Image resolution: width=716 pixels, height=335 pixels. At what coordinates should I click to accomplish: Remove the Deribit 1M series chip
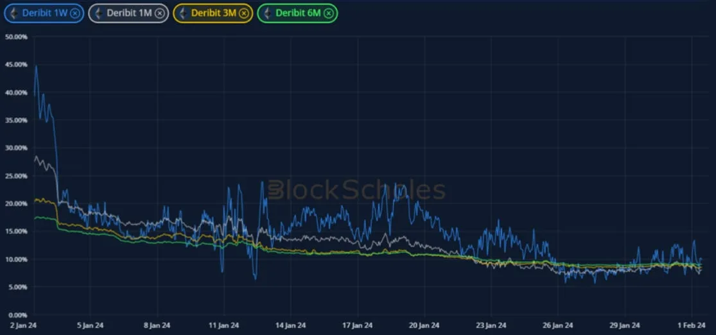coord(159,13)
